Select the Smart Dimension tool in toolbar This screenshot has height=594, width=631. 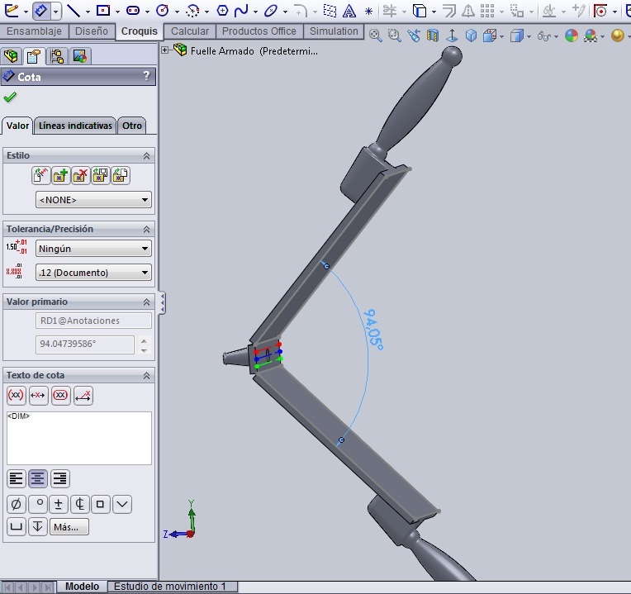[41, 11]
